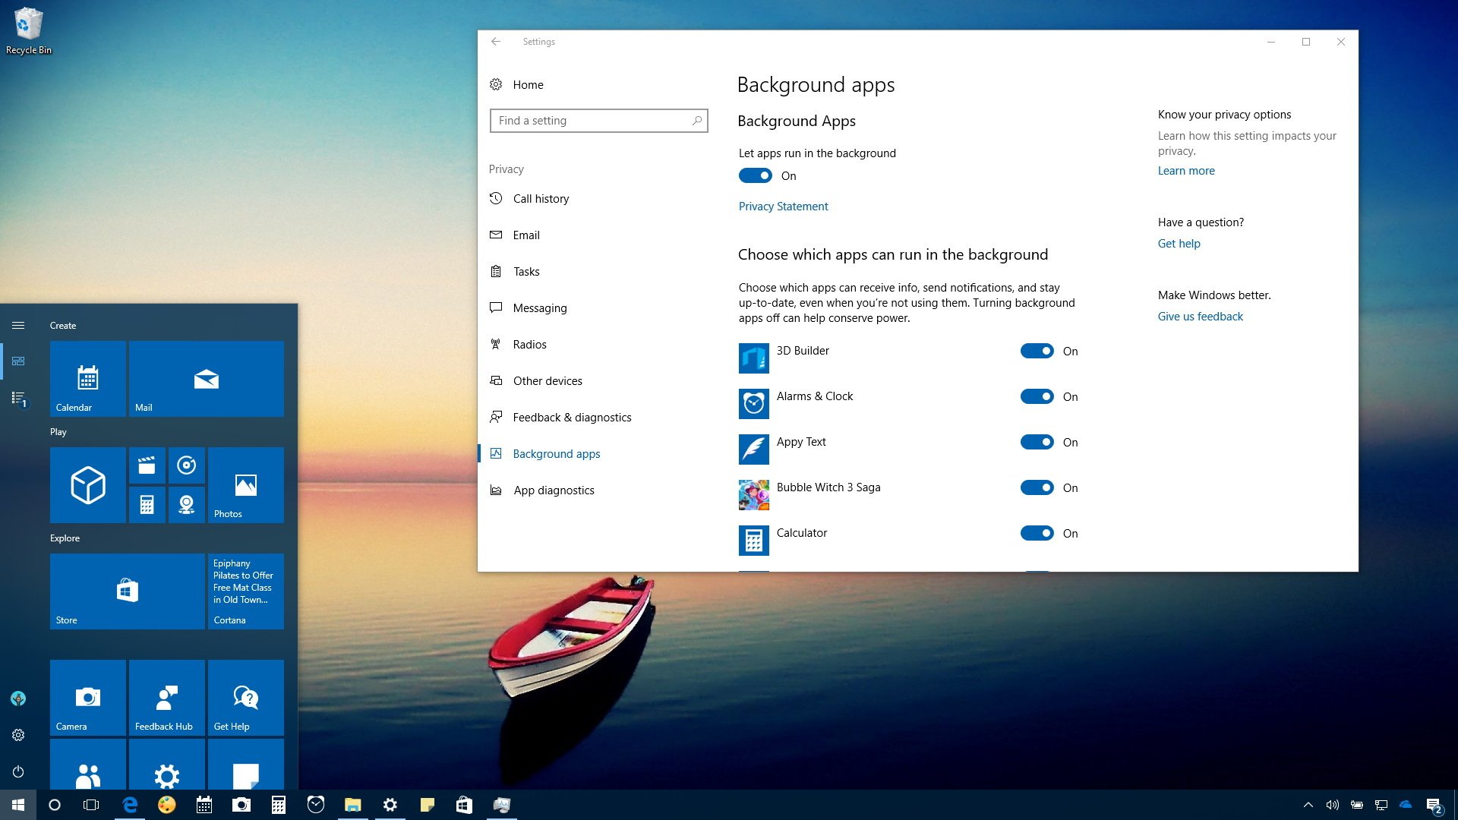Expand the Find a setting search field
Viewport: 1458px width, 820px height.
pyautogui.click(x=600, y=120)
